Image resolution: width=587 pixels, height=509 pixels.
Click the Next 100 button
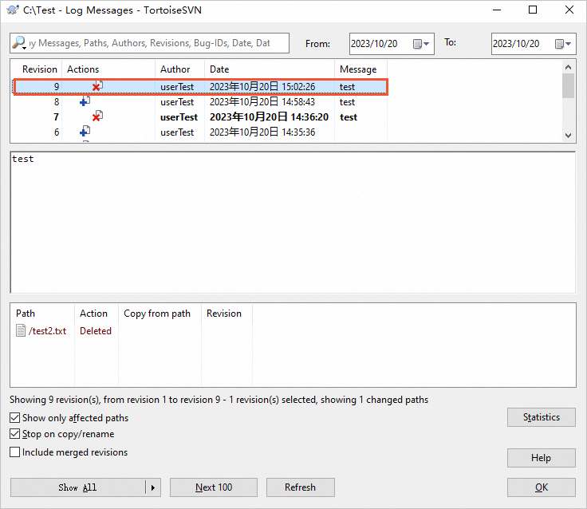point(214,487)
